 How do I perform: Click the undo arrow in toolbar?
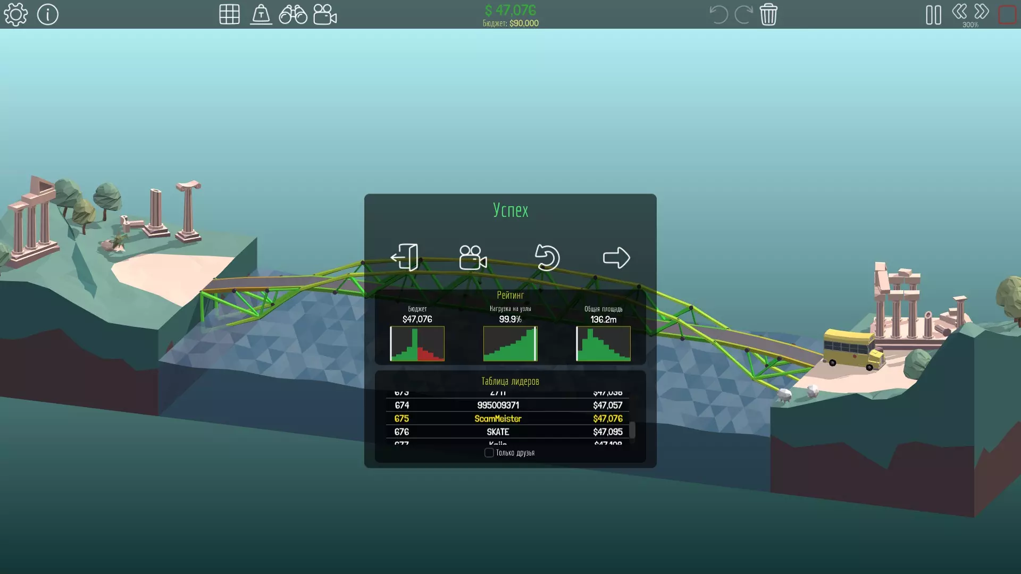click(x=718, y=14)
